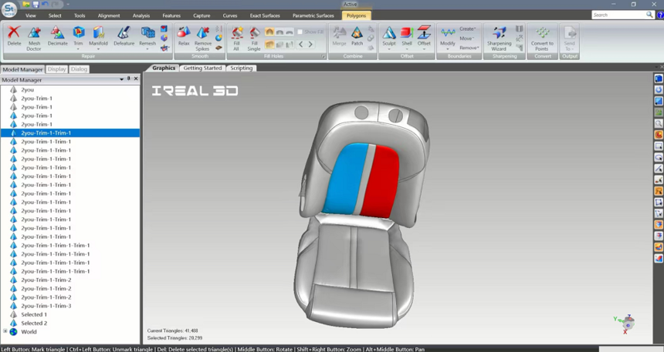
Task: Click the Sculpt tool icon
Action: pyautogui.click(x=388, y=33)
